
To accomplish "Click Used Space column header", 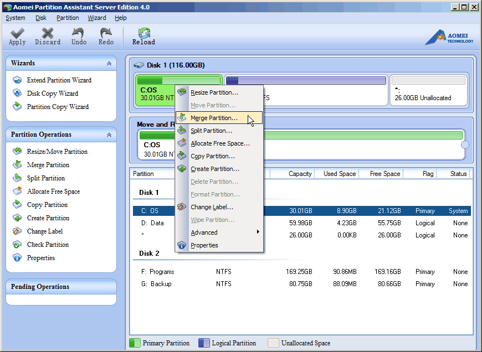I will point(337,174).
